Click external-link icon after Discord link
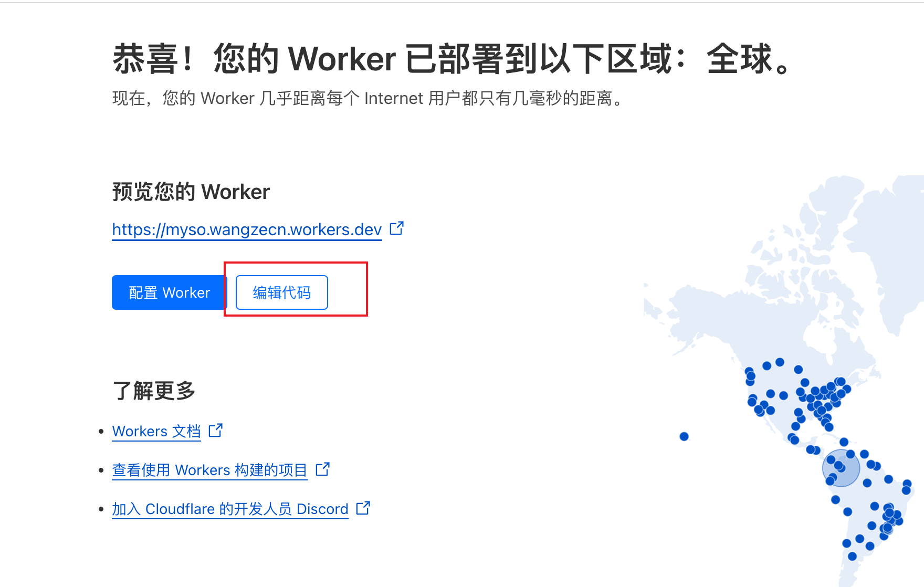This screenshot has height=587, width=924. click(x=363, y=508)
